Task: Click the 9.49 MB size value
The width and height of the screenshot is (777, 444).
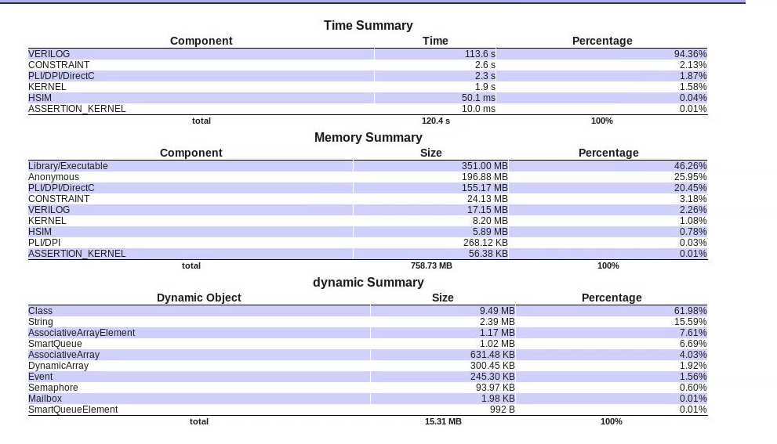Action: [x=497, y=311]
